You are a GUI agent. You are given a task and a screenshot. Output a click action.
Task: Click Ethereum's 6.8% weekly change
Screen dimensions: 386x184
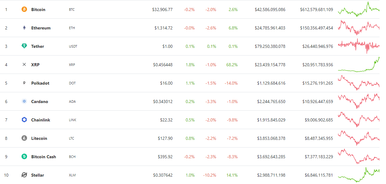[x=233, y=28]
